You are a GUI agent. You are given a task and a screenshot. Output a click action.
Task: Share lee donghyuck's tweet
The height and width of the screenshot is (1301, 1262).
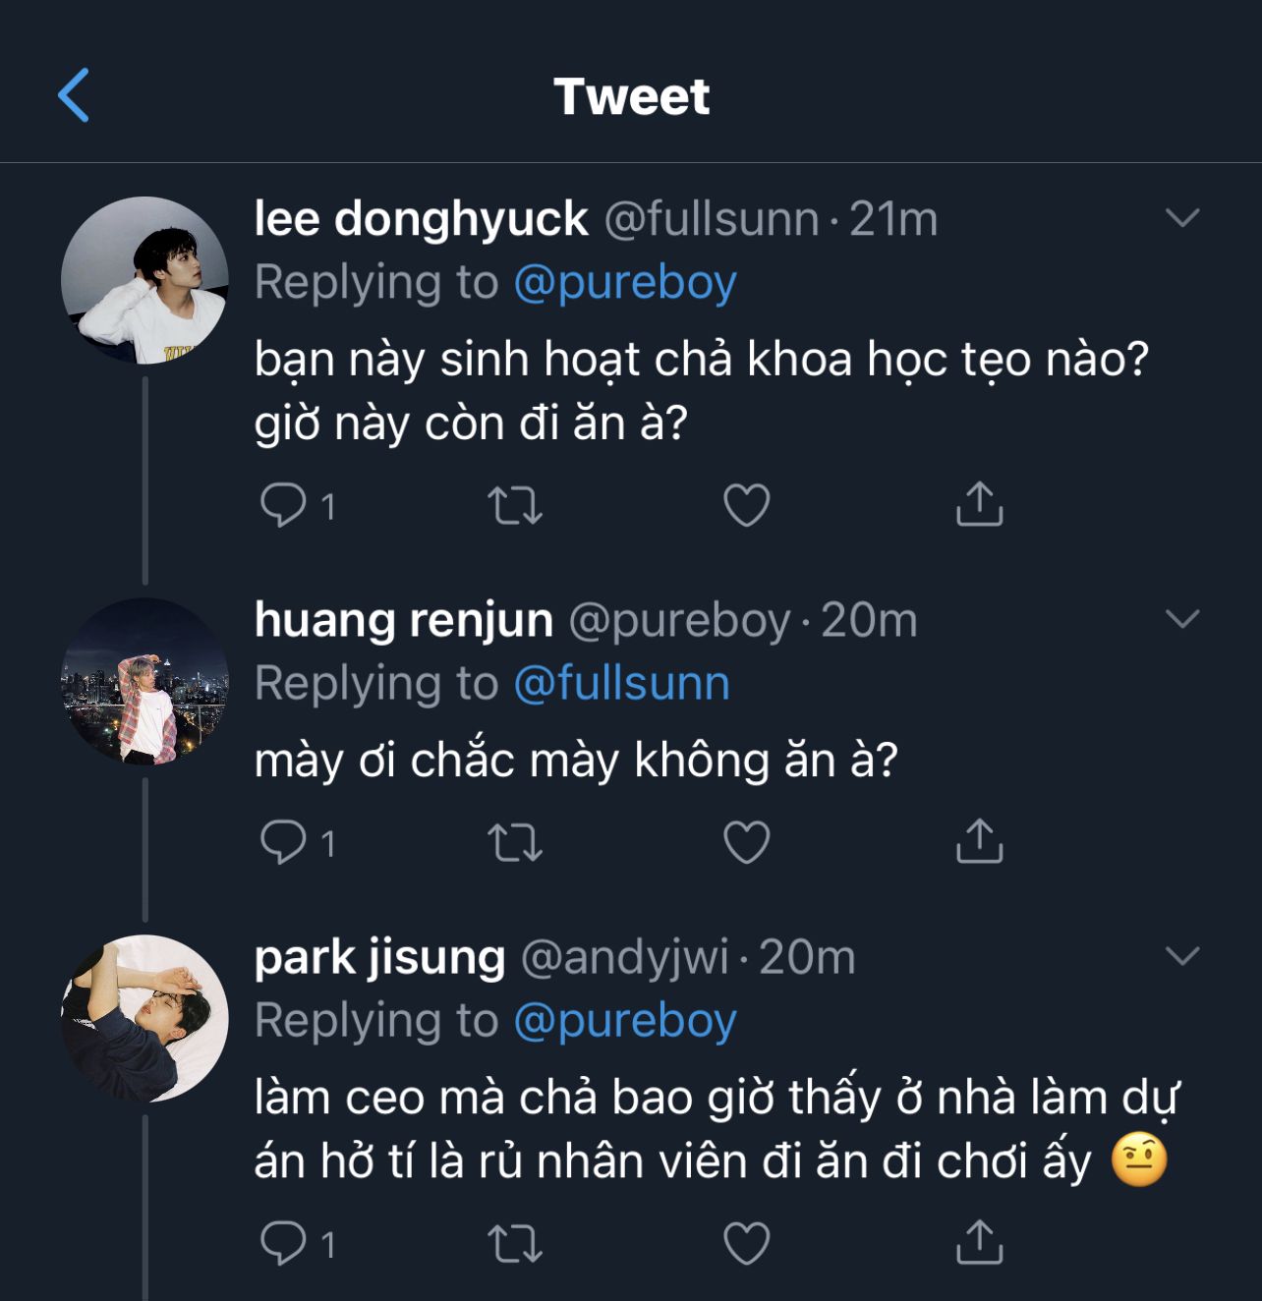(x=979, y=504)
